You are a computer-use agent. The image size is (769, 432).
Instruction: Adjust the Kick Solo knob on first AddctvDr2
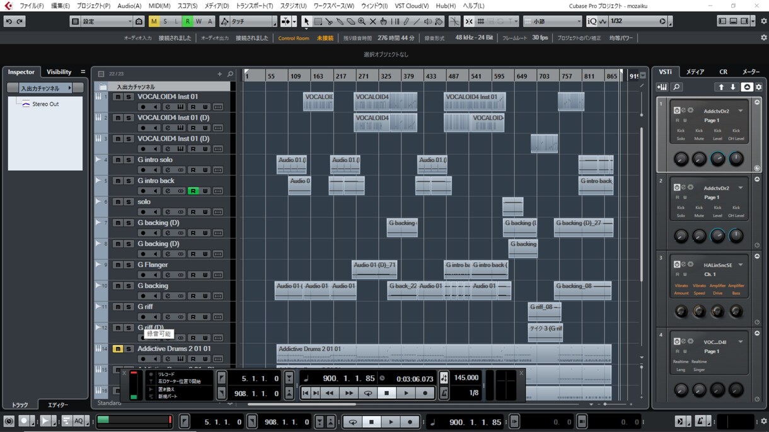681,159
